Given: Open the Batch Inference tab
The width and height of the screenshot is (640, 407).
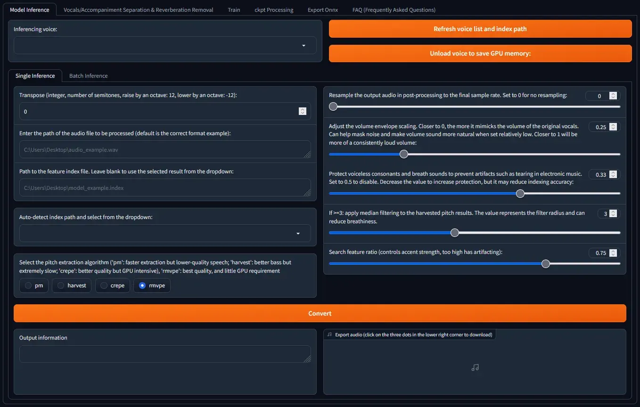Looking at the screenshot, I should [88, 75].
